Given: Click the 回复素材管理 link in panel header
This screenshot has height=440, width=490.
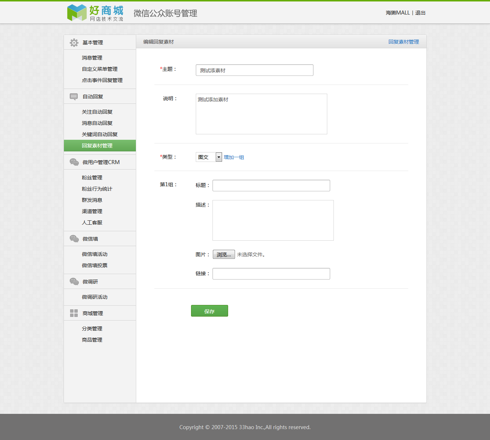Looking at the screenshot, I should coord(404,42).
